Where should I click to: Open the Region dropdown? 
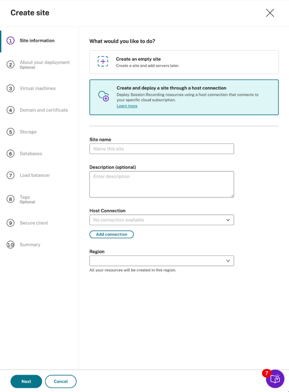tap(161, 261)
